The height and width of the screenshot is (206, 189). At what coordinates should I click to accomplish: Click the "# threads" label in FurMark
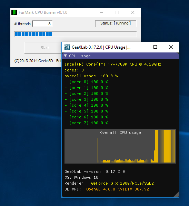[x=22, y=24]
